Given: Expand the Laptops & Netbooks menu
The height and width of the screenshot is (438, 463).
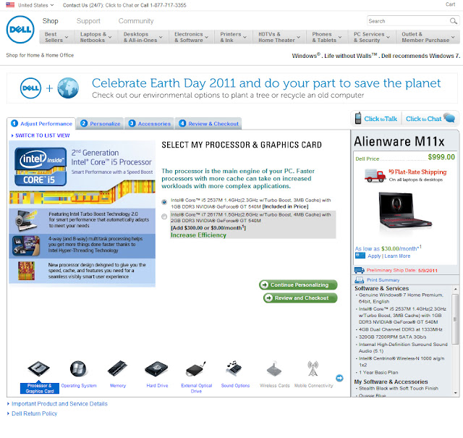Looking at the screenshot, I should (x=95, y=37).
